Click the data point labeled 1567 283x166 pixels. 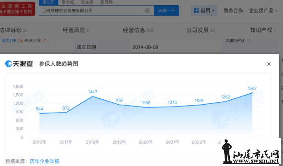coord(252,93)
